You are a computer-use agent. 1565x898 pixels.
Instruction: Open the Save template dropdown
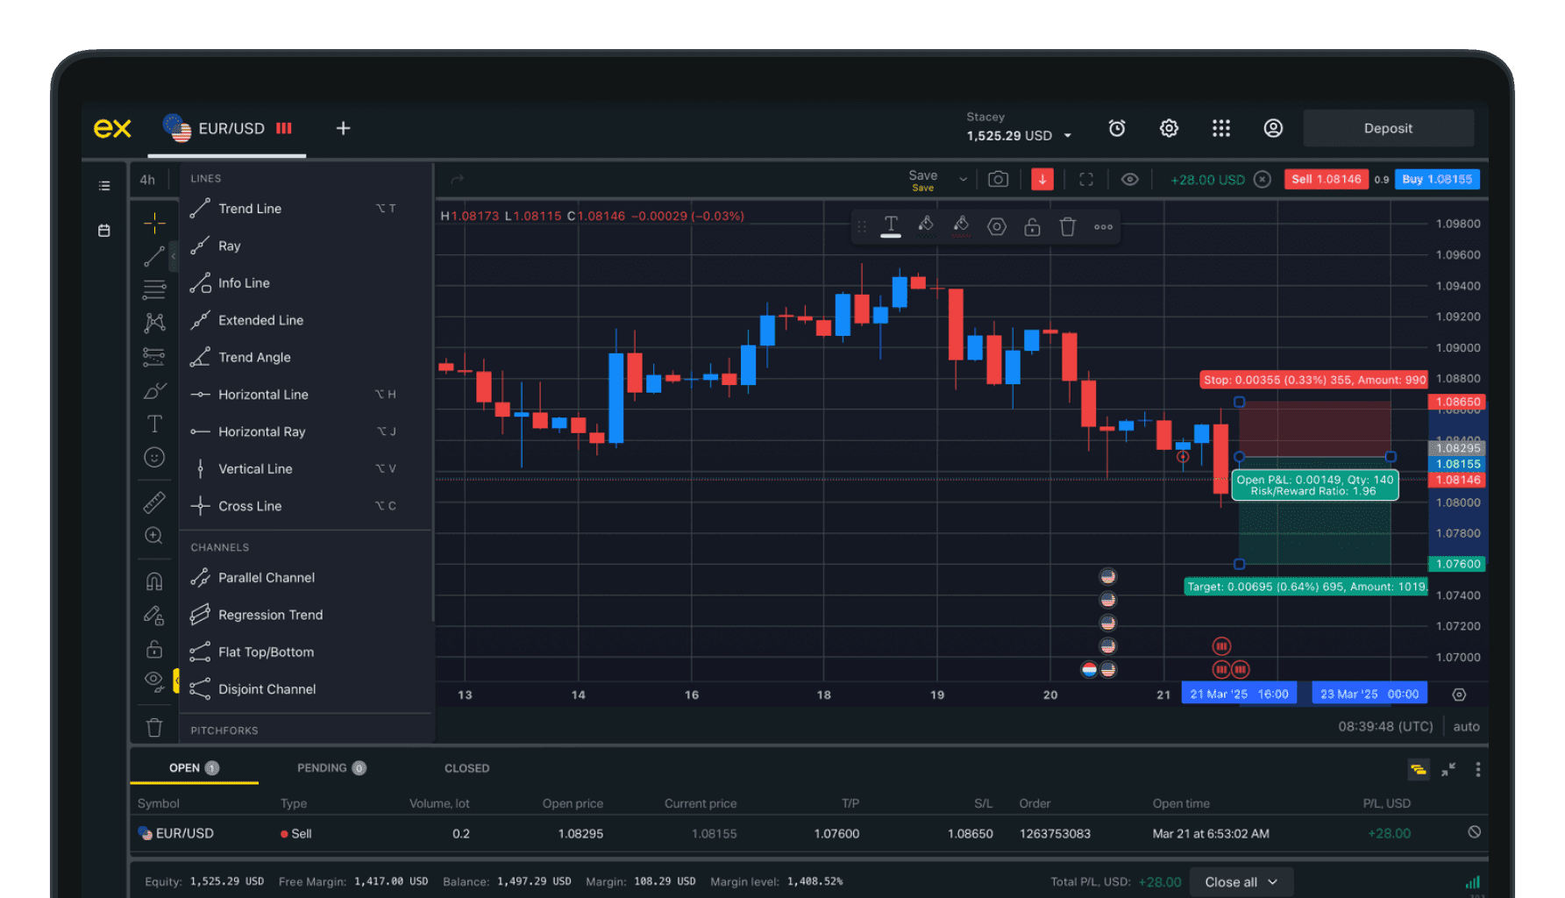pyautogui.click(x=963, y=179)
